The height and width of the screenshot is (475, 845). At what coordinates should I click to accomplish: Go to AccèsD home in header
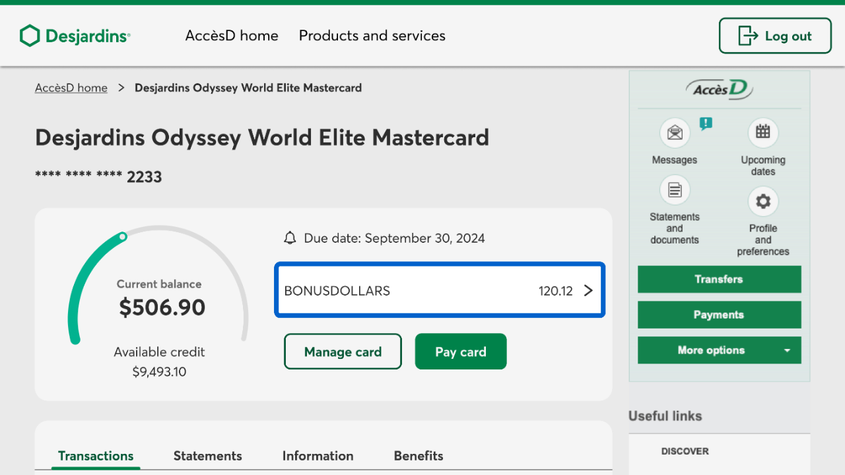(232, 36)
